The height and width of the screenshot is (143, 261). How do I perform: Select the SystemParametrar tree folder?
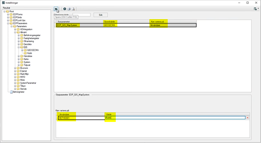28,83
